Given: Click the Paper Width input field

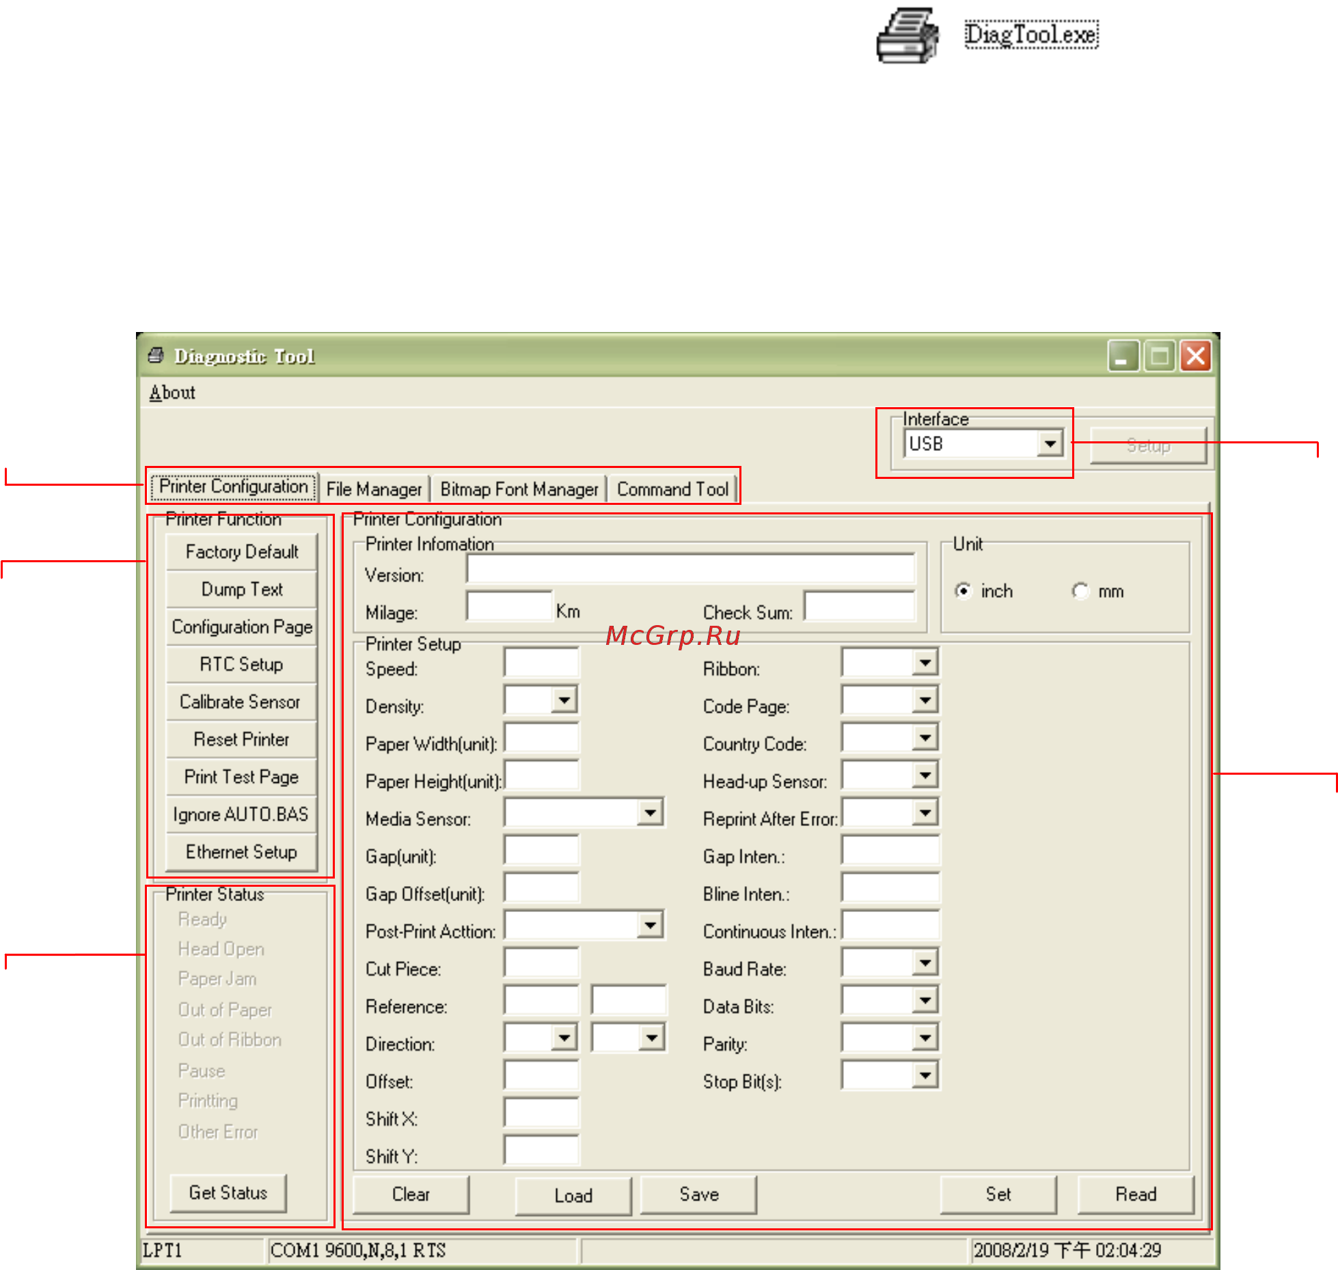Looking at the screenshot, I should [541, 737].
